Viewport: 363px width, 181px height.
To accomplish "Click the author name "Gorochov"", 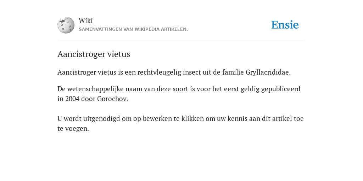I will pyautogui.click(x=112, y=99).
